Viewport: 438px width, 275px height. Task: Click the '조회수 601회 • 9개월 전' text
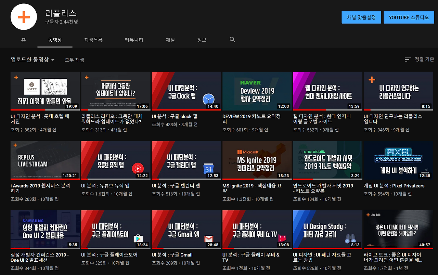(245, 130)
